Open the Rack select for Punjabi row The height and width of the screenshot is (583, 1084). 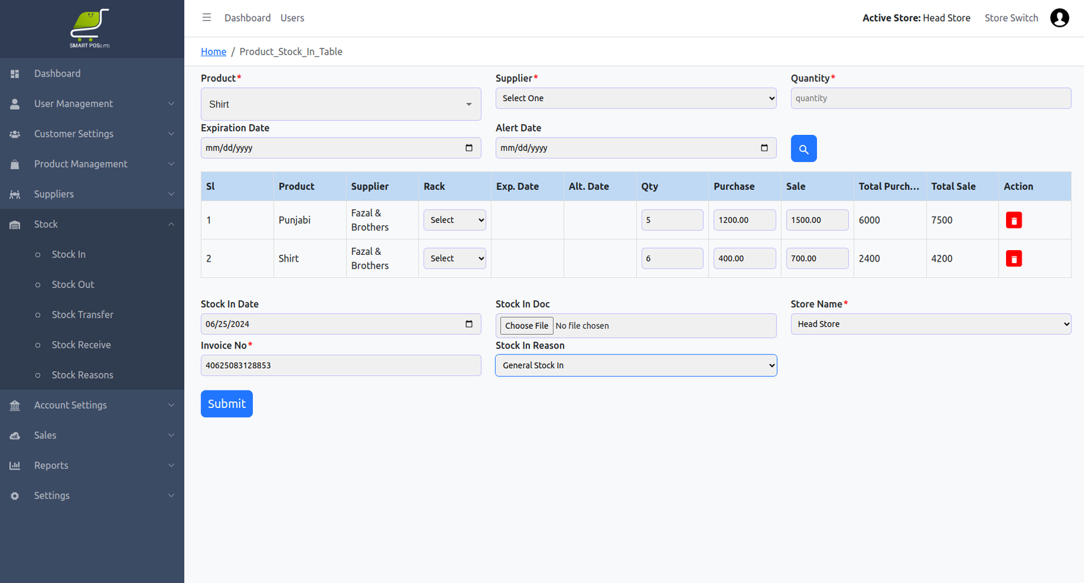[x=455, y=220]
